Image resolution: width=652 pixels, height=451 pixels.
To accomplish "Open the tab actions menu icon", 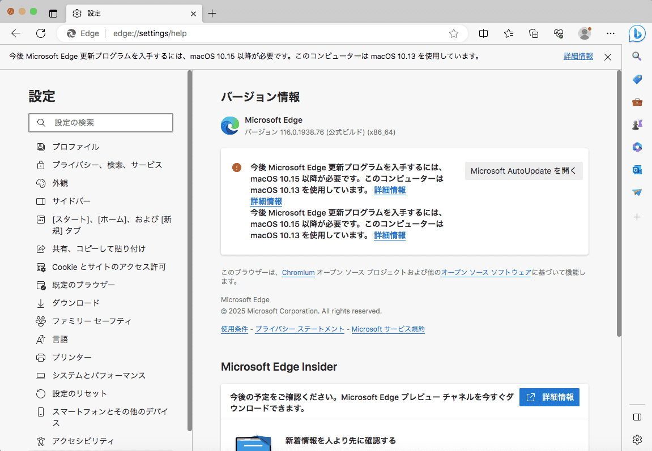I will [53, 13].
